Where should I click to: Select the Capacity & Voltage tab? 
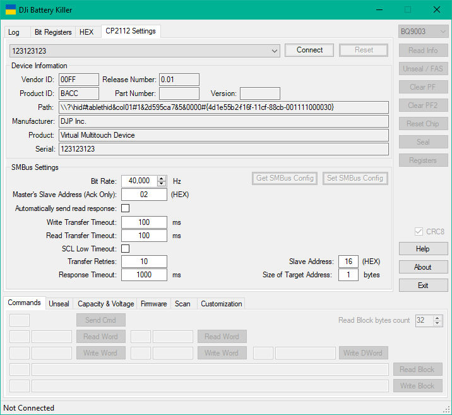click(x=105, y=304)
